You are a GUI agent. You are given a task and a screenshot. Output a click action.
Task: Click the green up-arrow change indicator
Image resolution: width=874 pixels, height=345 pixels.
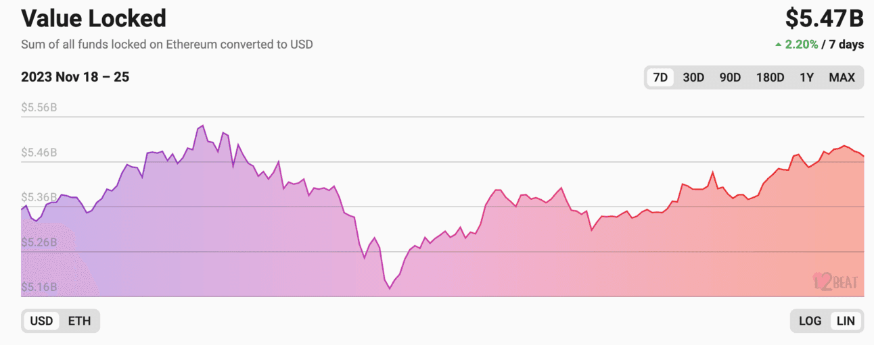click(779, 45)
